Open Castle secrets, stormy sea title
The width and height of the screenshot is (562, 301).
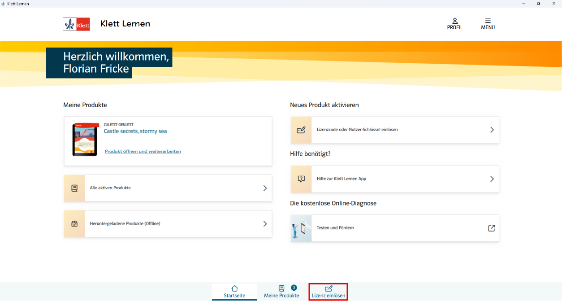pyautogui.click(x=135, y=131)
